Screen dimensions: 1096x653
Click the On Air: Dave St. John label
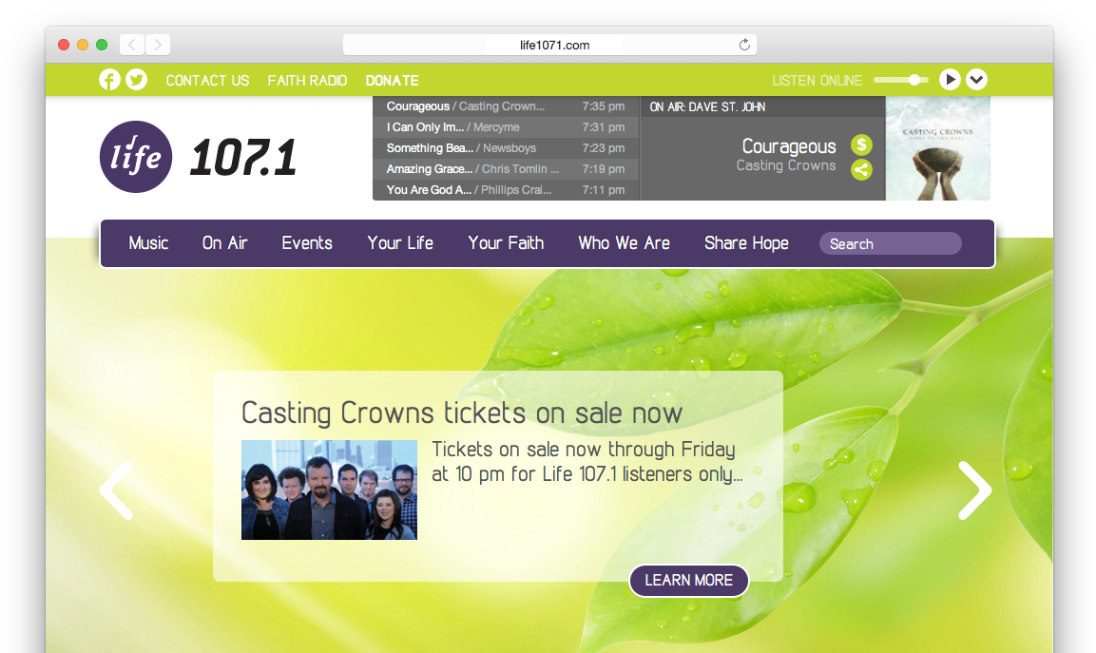[x=707, y=107]
